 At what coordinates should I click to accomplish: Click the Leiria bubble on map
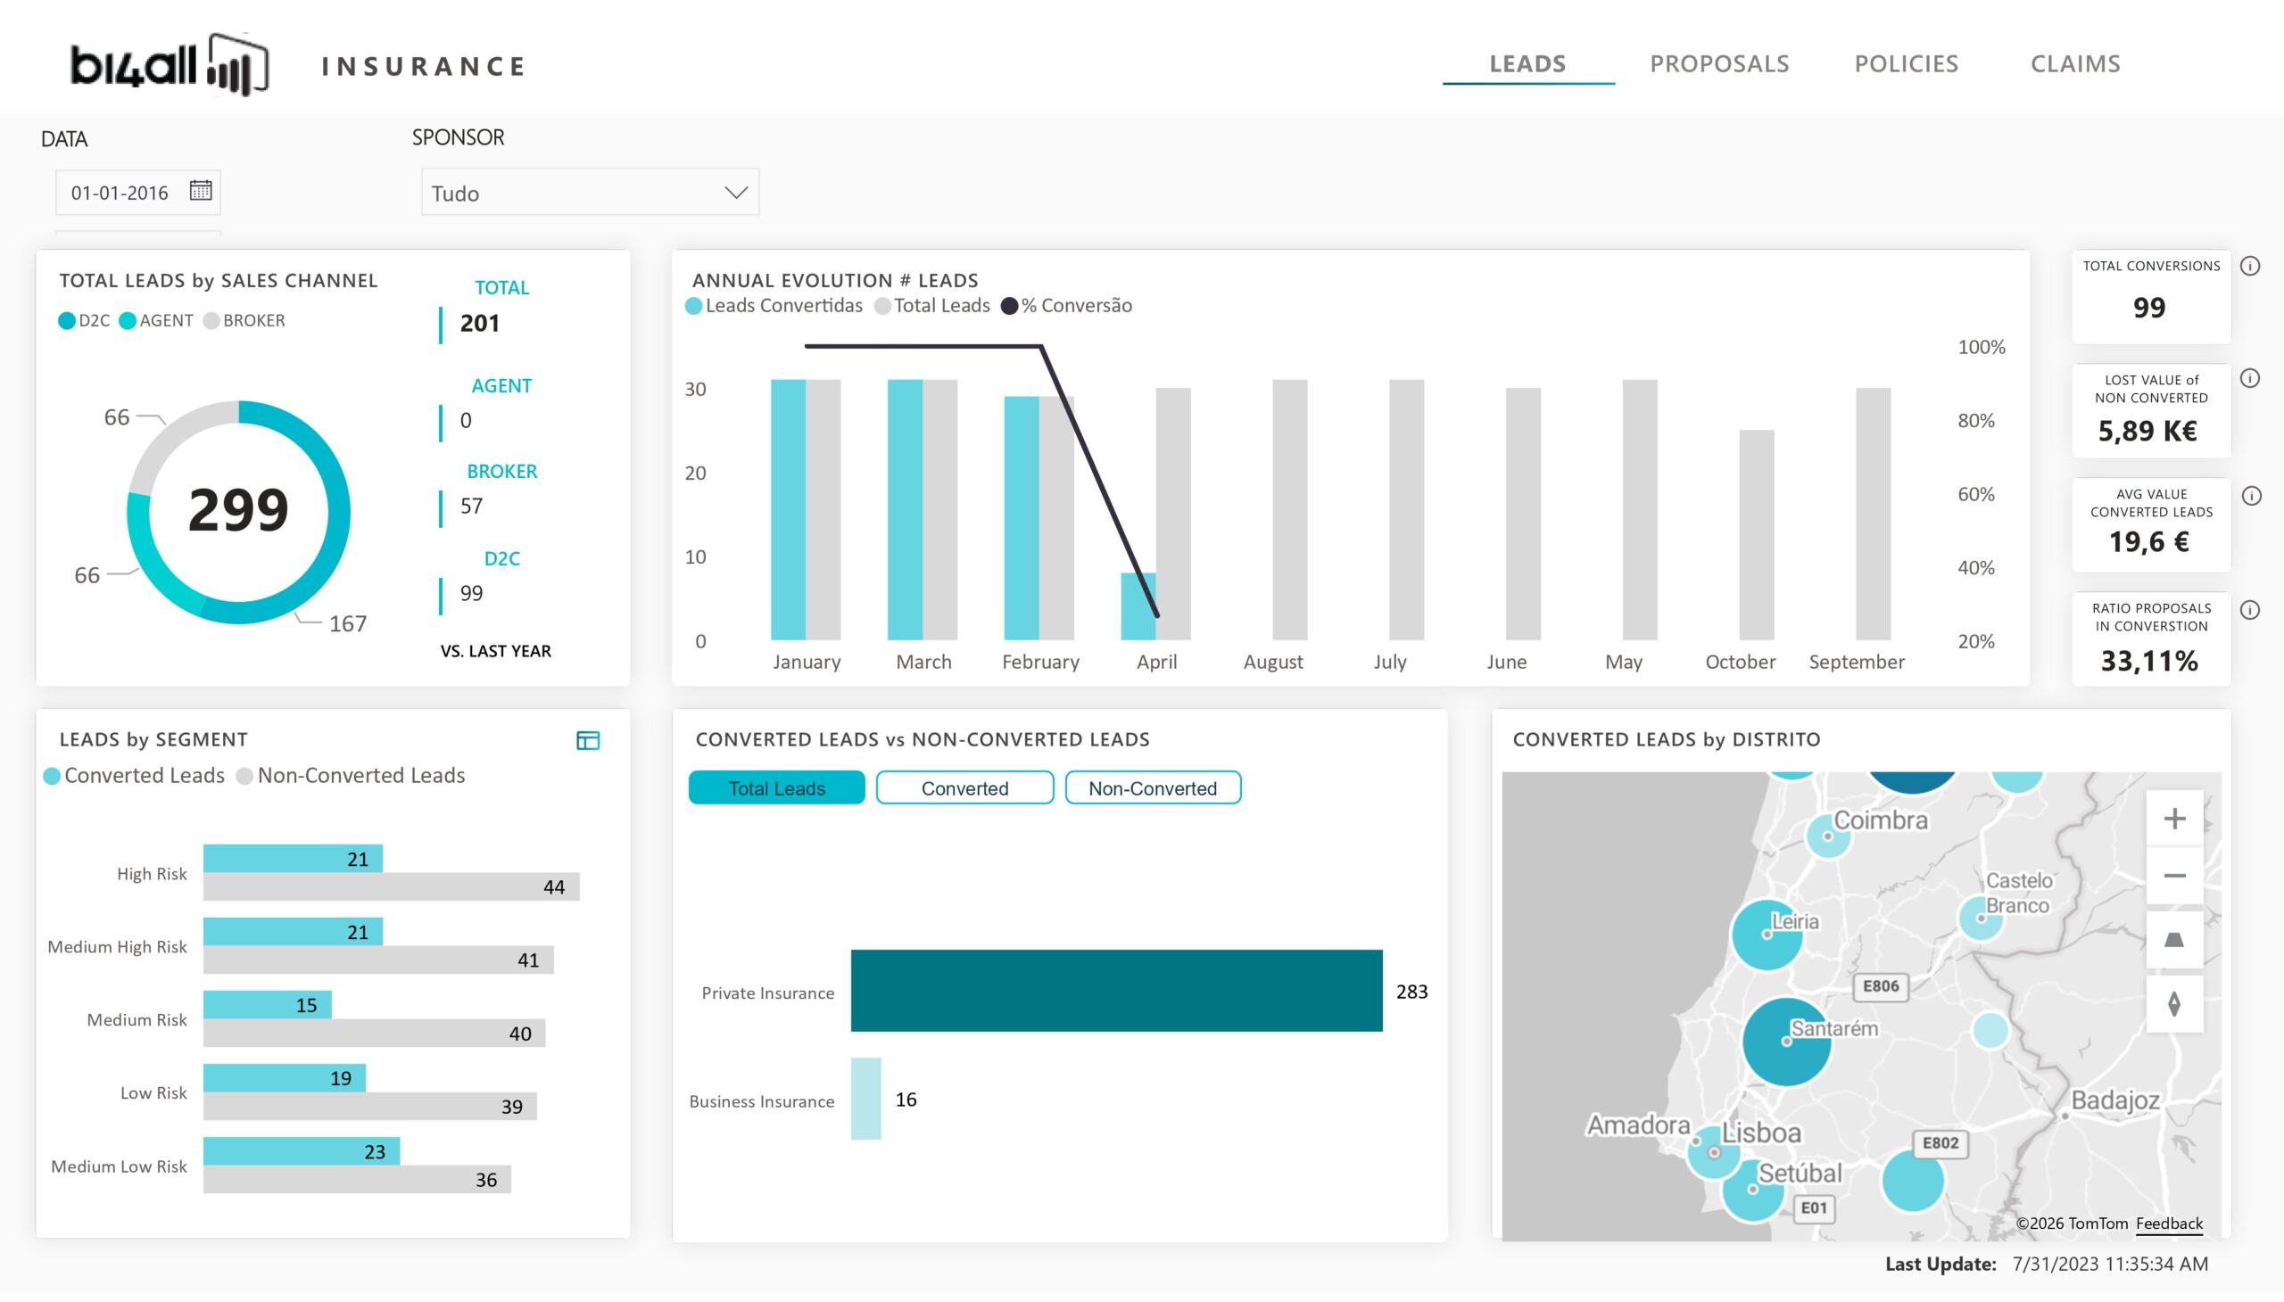[1767, 935]
